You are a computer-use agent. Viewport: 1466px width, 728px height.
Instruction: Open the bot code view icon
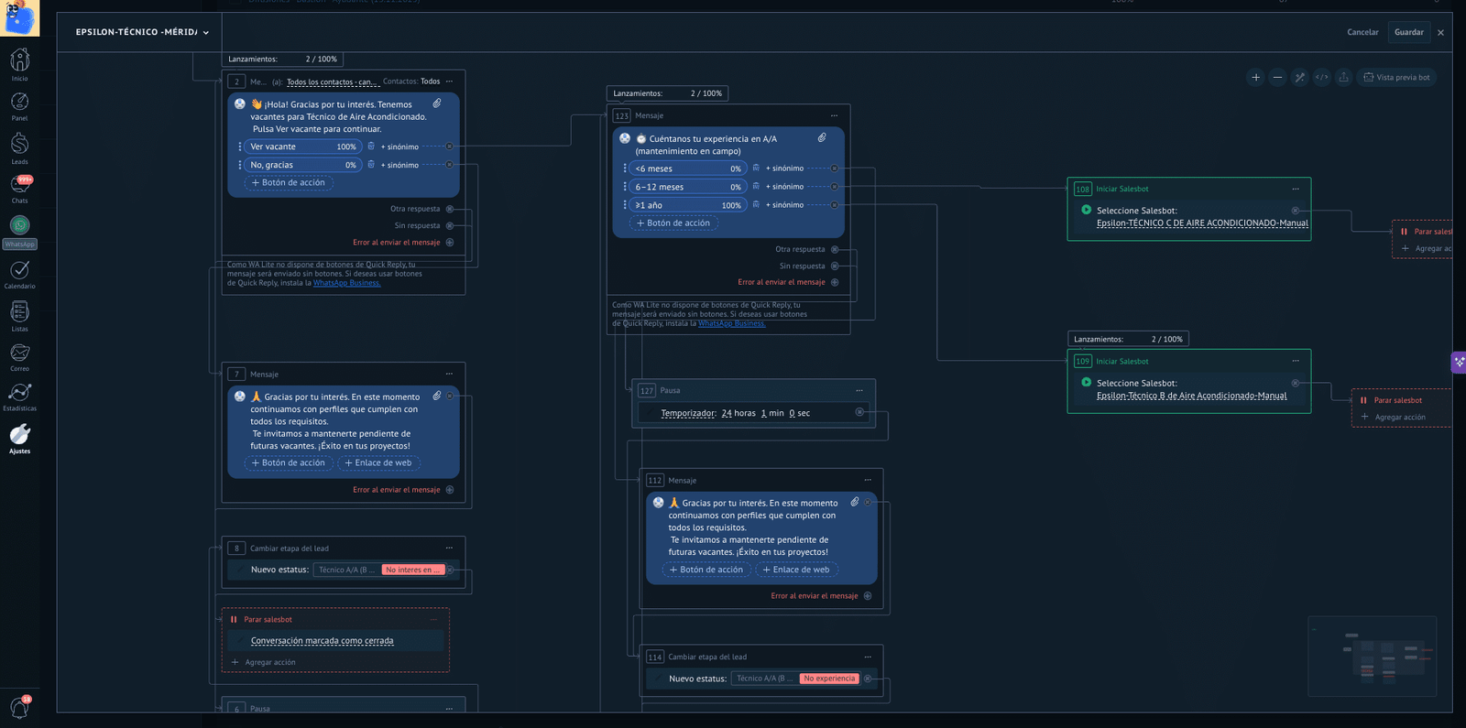[1321, 78]
